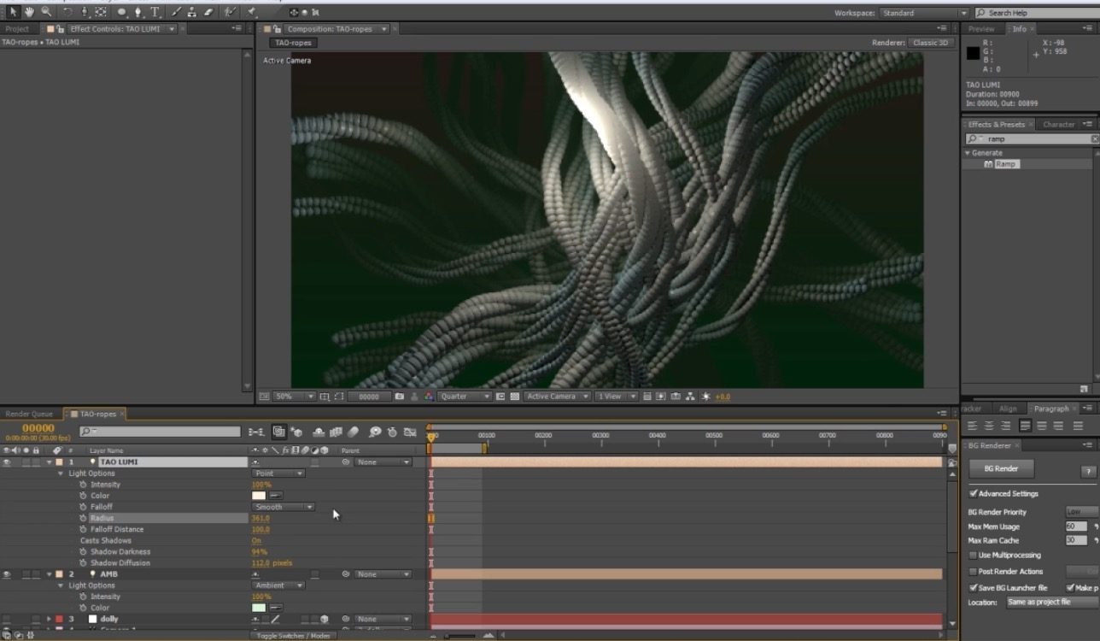Enable the Use Multiprocessing checkbox
1100x641 pixels.
tap(973, 555)
